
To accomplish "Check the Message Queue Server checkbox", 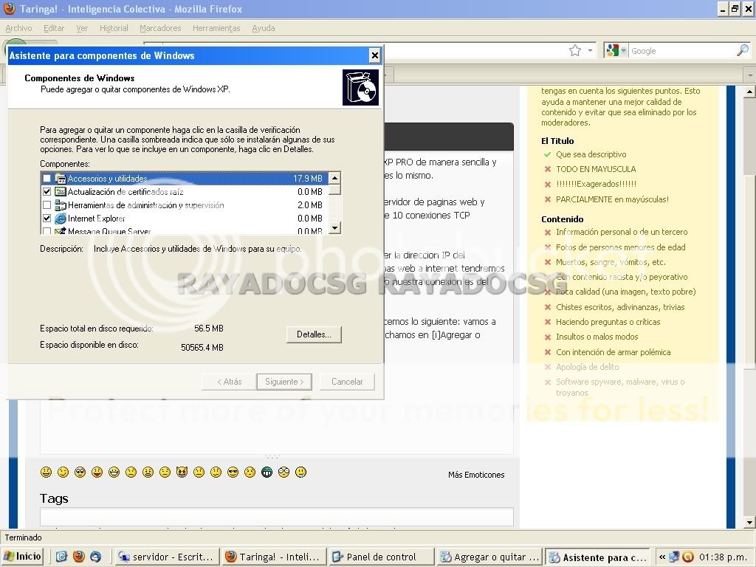I will (47, 231).
